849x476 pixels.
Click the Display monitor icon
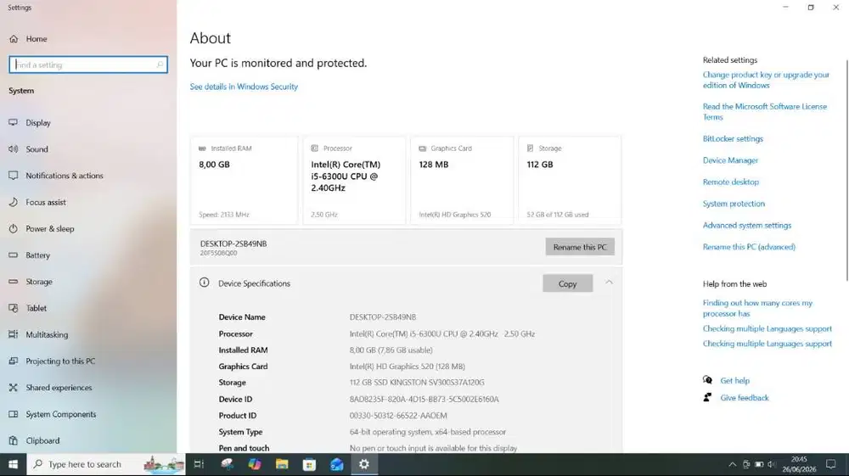[14, 123]
